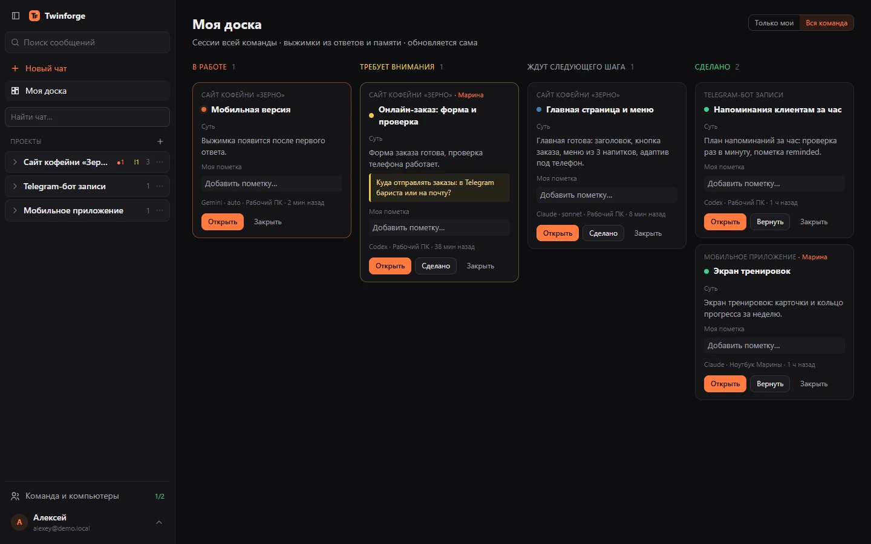Click the team icon by Команда и компьютеры
Viewport: 871px width, 544px height.
point(15,496)
